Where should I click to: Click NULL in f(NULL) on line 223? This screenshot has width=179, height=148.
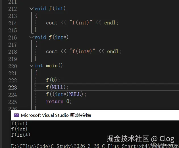point(57,87)
